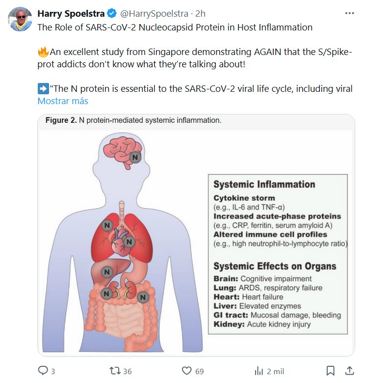Open Harry Spoelstra's profile avatar
The image size is (365, 383).
coord(20,20)
